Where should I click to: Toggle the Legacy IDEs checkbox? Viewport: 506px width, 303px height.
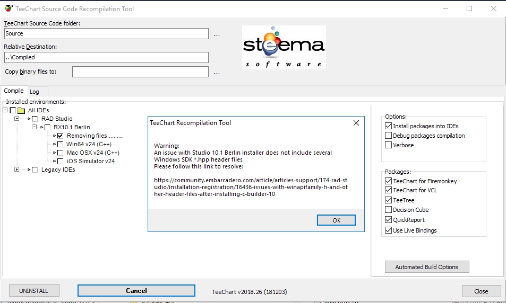35,170
